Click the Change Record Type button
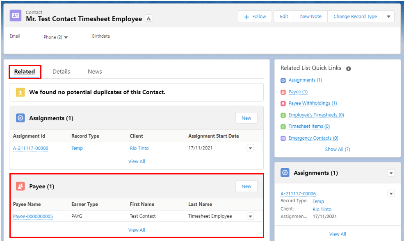The height and width of the screenshot is (242, 404). pyautogui.click(x=355, y=16)
